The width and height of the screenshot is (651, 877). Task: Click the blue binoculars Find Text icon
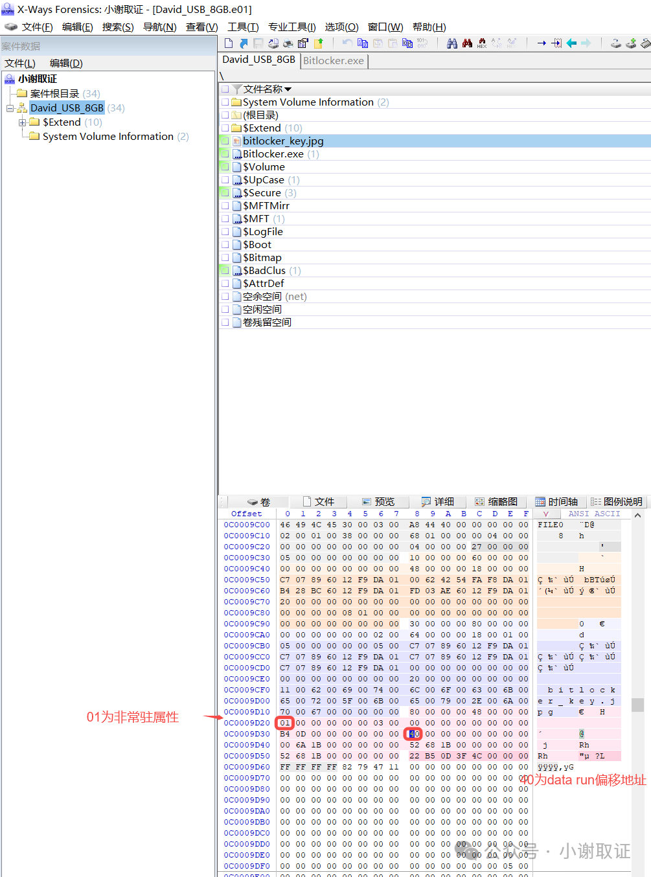pyautogui.click(x=451, y=43)
